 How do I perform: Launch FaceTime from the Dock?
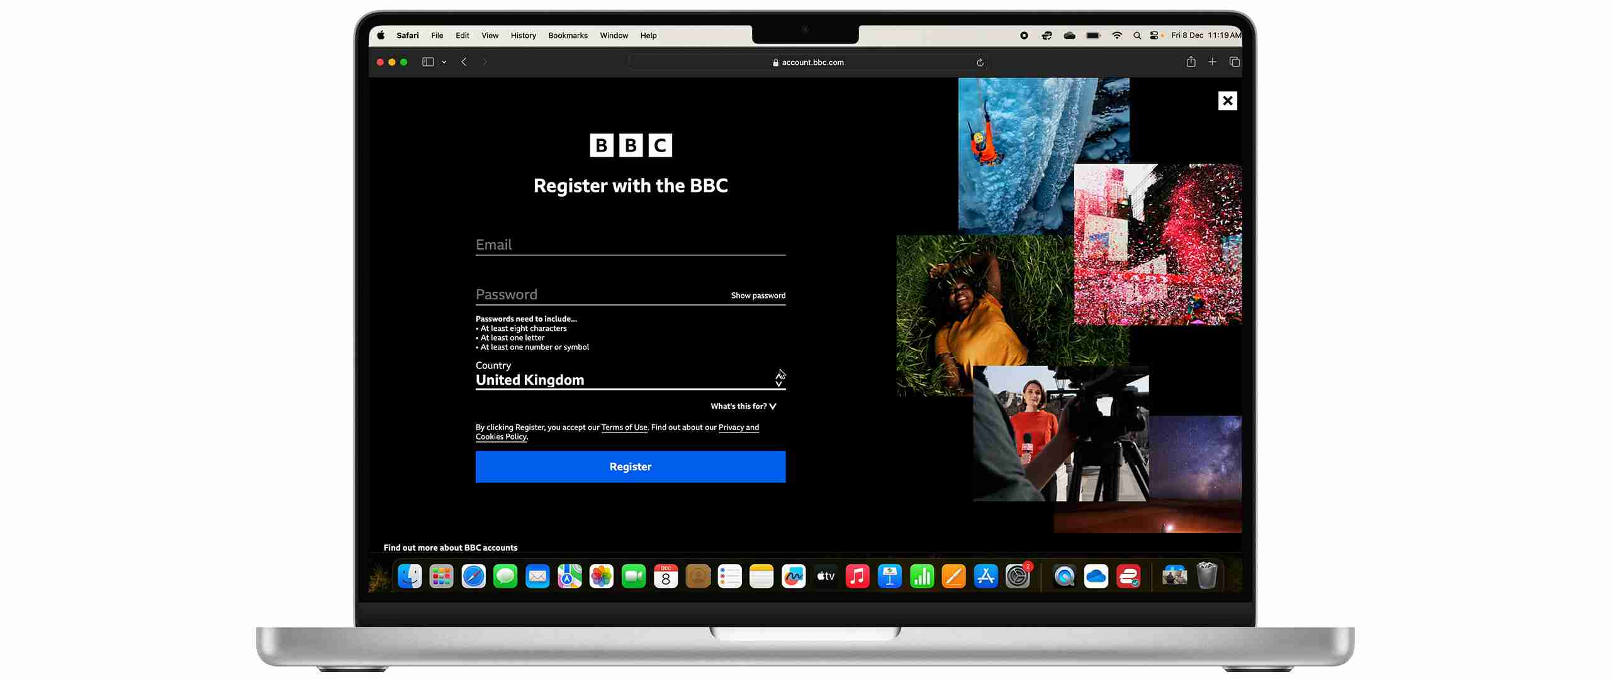[x=634, y=576]
